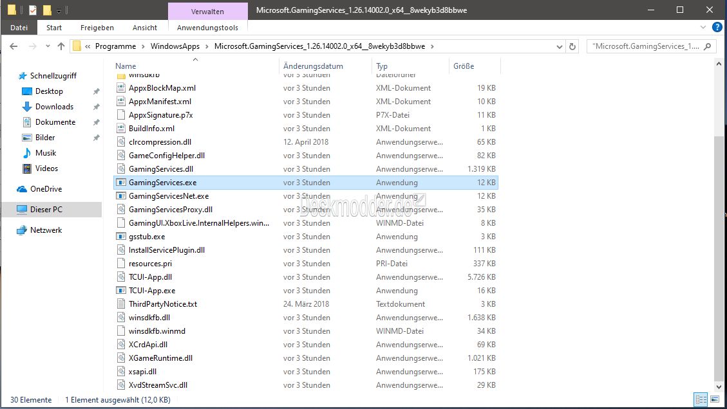Open the address bar history dropdown
Image resolution: width=727 pixels, height=409 pixels.
[559, 46]
